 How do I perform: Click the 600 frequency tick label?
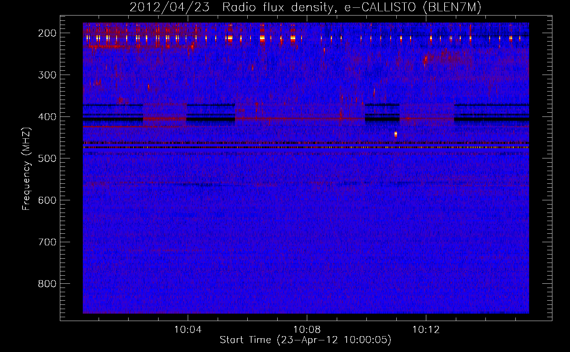tap(47, 200)
